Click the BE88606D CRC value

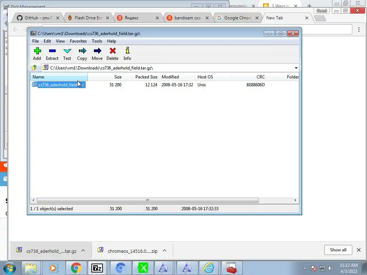(256, 85)
